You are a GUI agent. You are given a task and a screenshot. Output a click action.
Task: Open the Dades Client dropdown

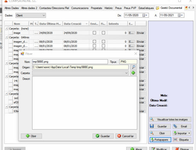(31, 15)
